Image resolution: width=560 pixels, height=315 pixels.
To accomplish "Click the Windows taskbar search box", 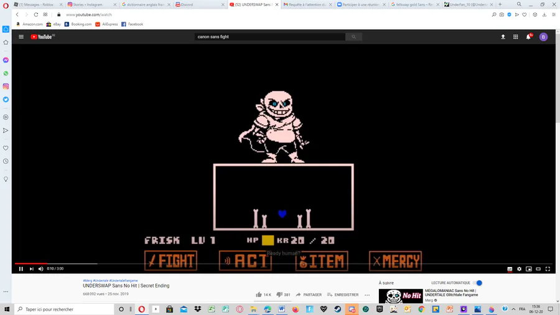I will 64,309.
